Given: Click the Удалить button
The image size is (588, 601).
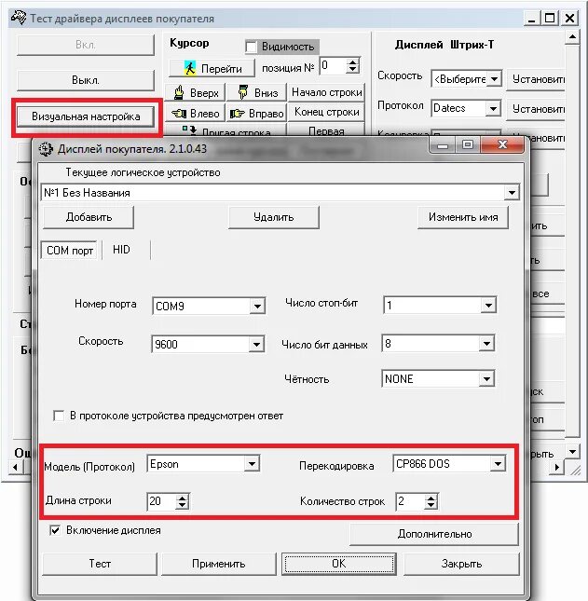Looking at the screenshot, I should point(274,217).
